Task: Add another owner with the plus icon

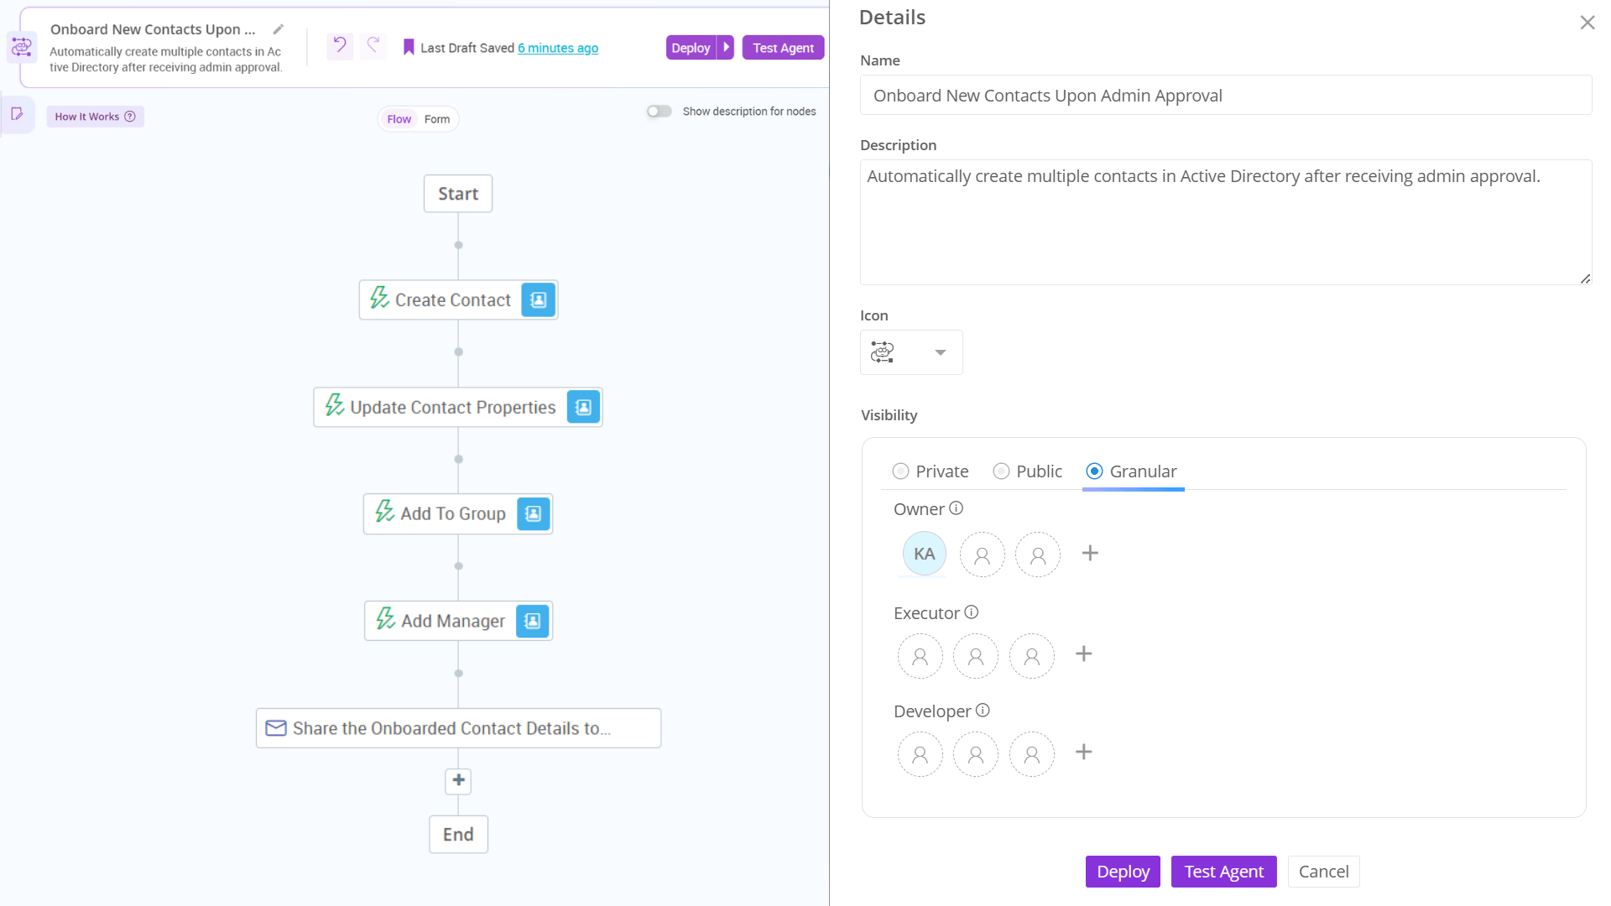Action: (1090, 553)
